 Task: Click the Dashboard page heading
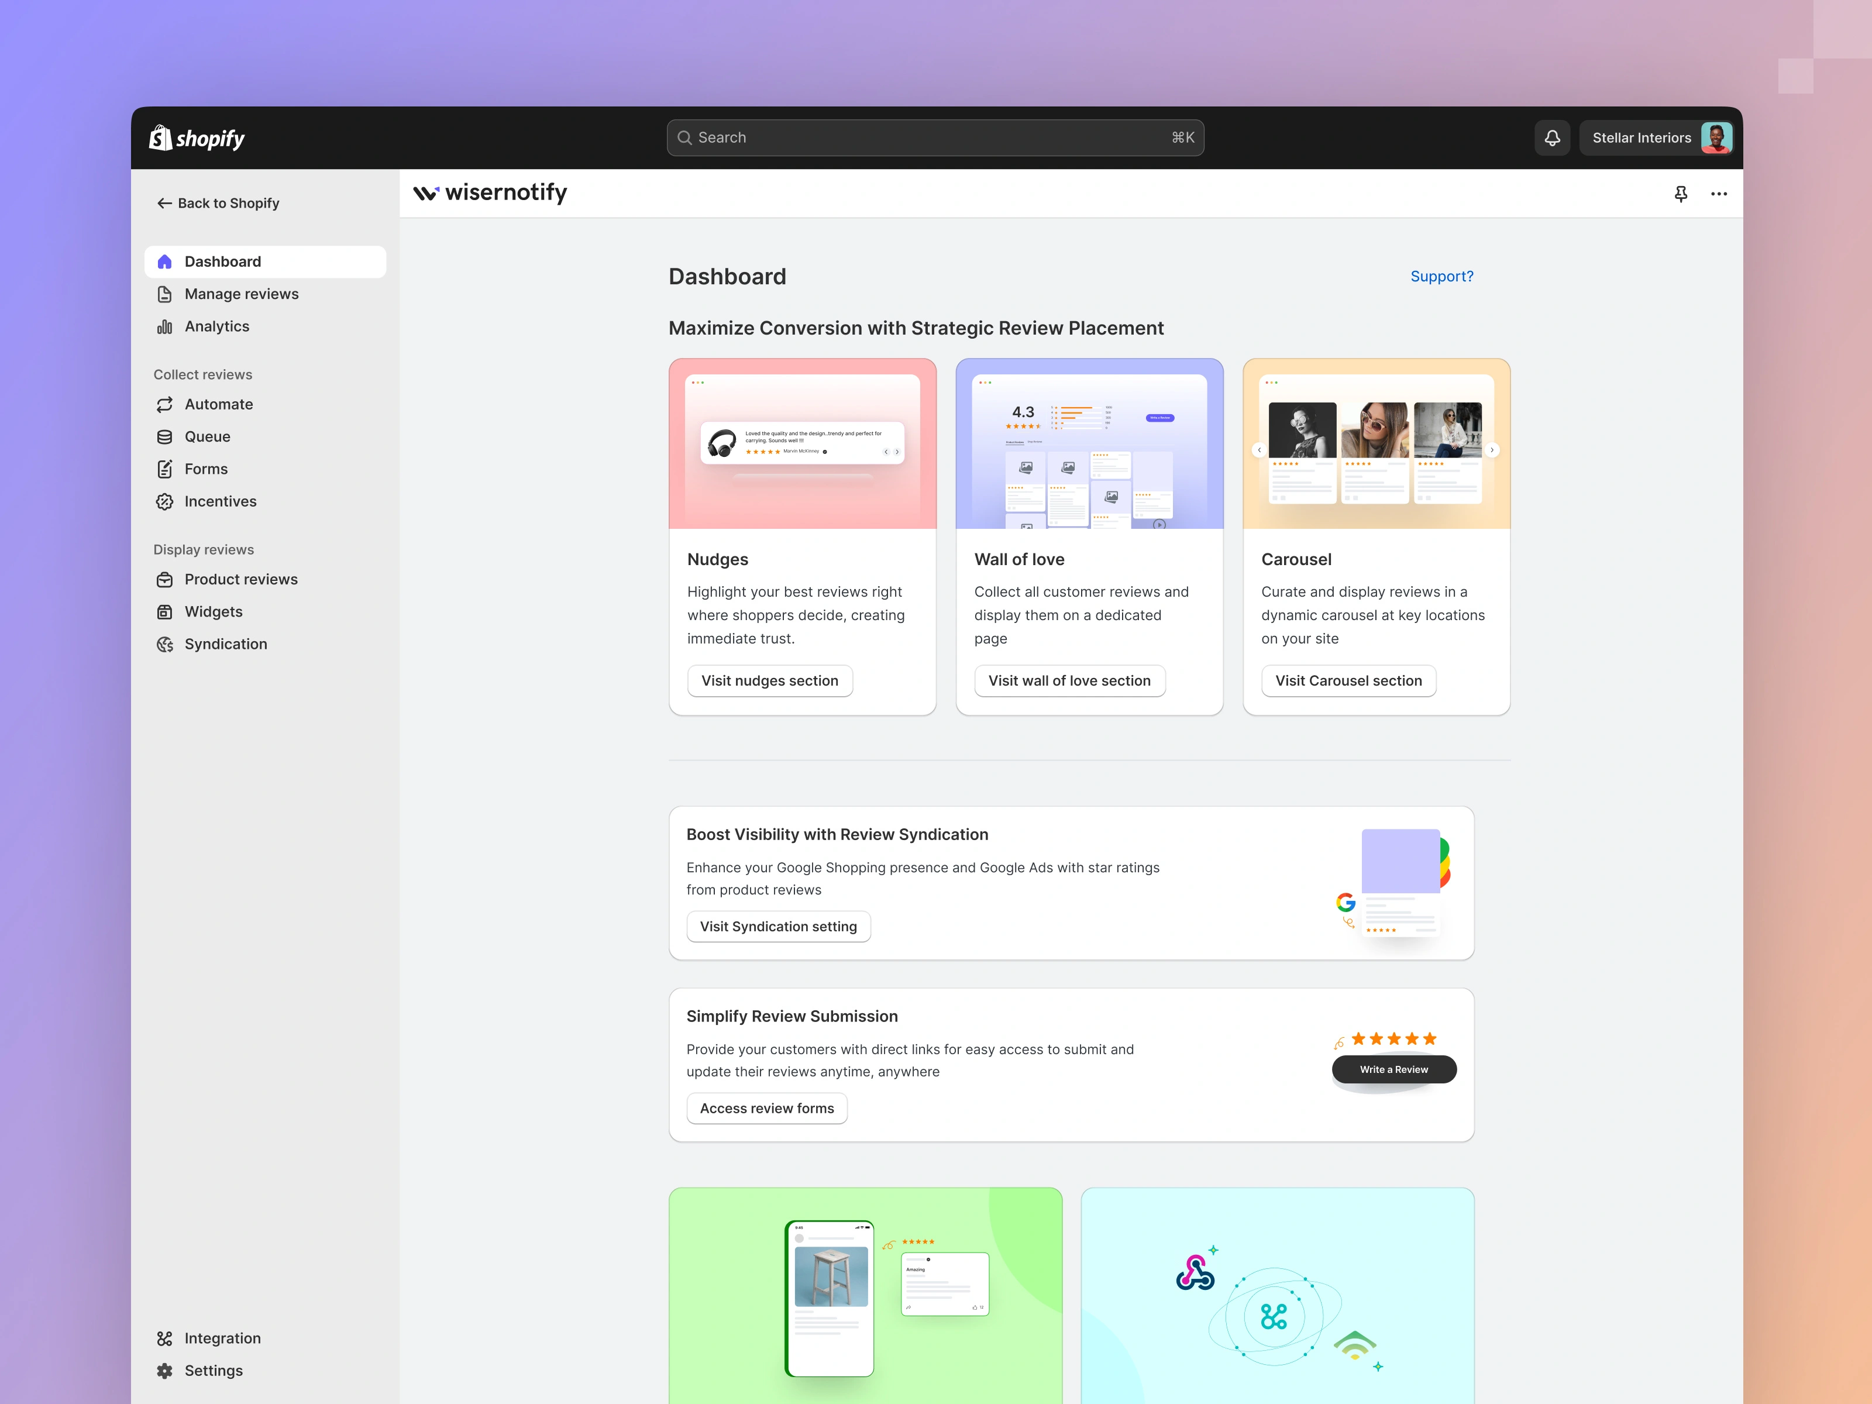coord(727,277)
